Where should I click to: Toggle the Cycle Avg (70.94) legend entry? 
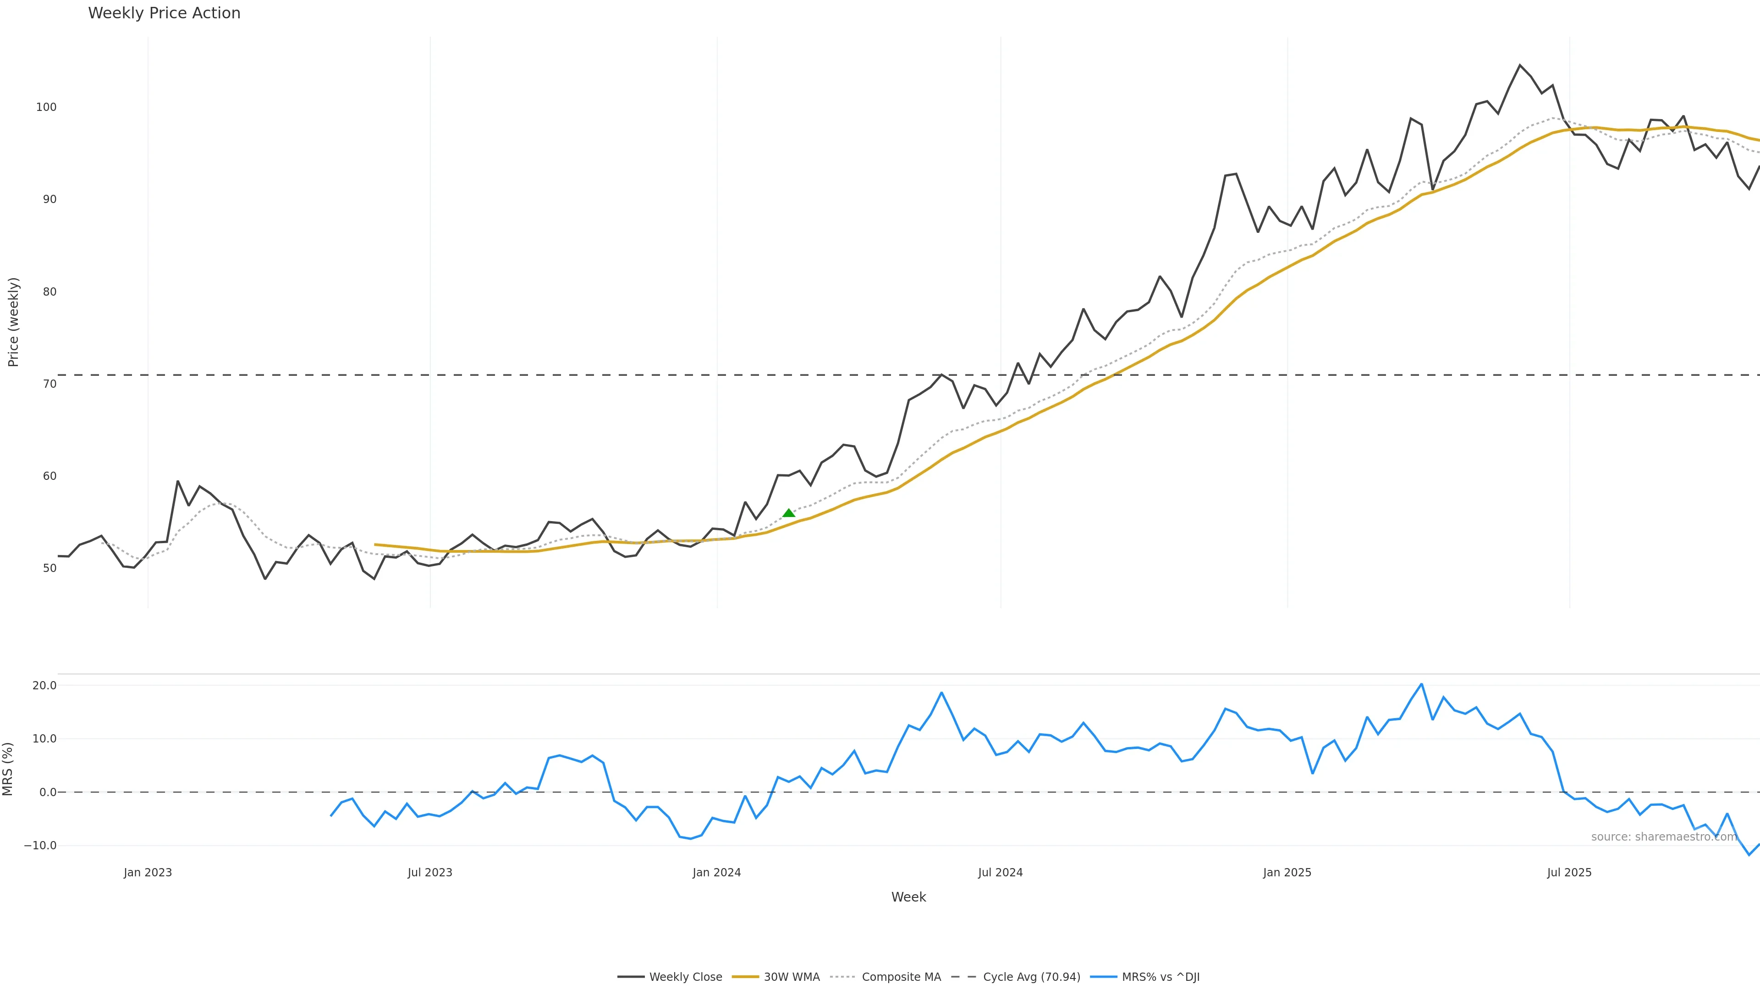(x=1031, y=977)
